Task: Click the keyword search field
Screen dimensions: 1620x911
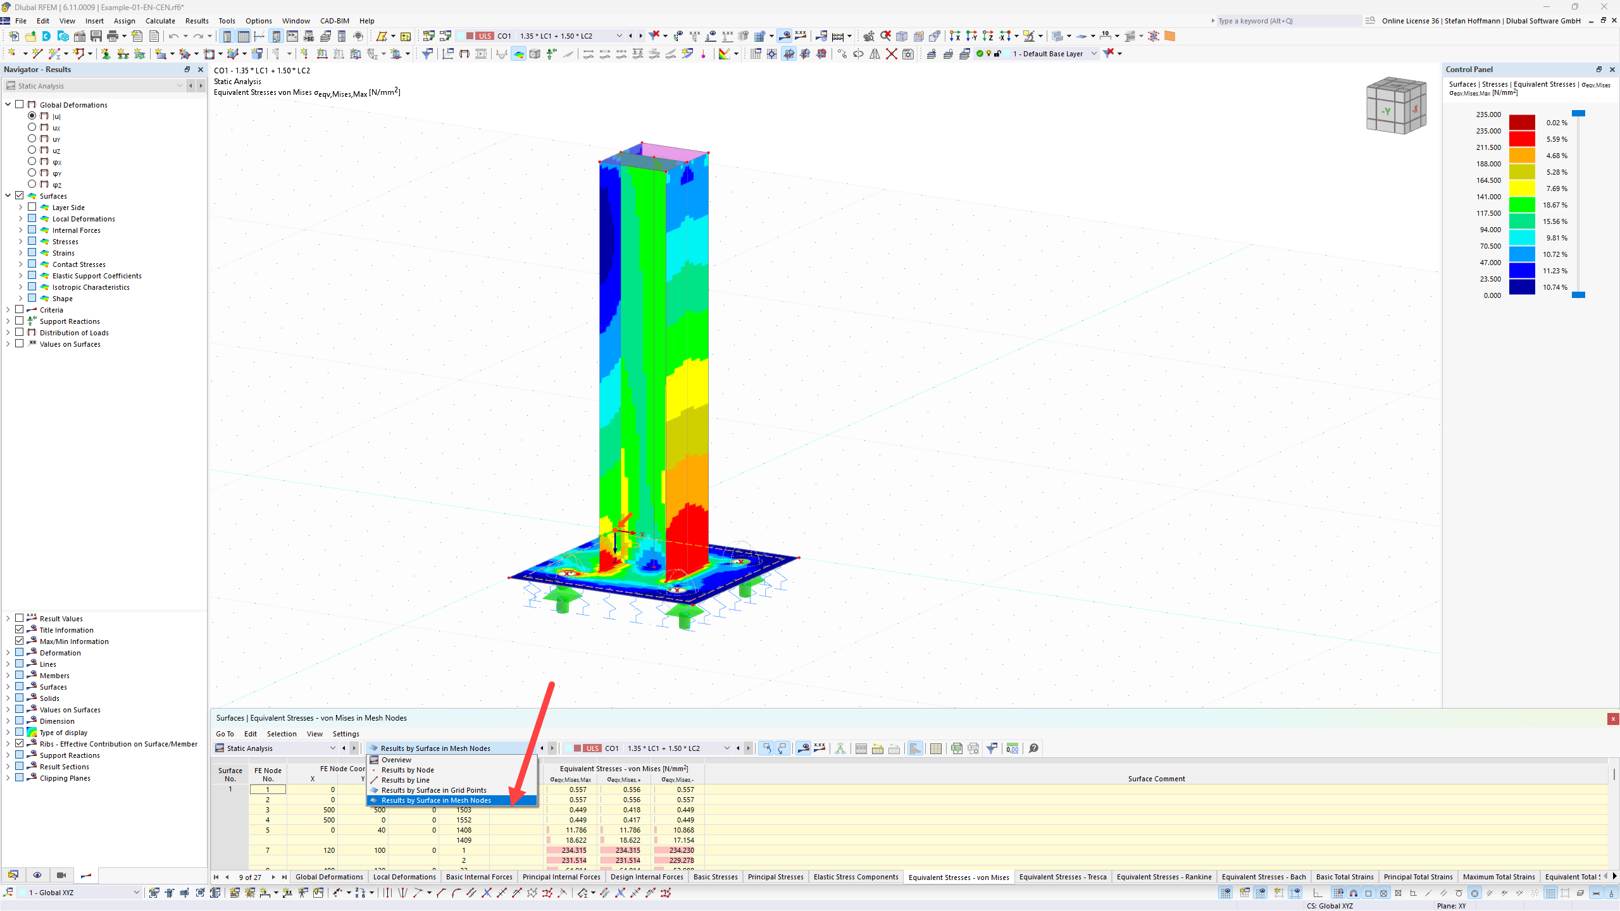Action: click(x=1288, y=20)
